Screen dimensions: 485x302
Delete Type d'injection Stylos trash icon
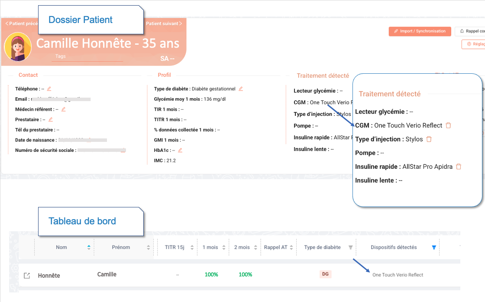[429, 139]
